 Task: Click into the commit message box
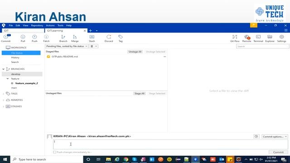pos(170,144)
